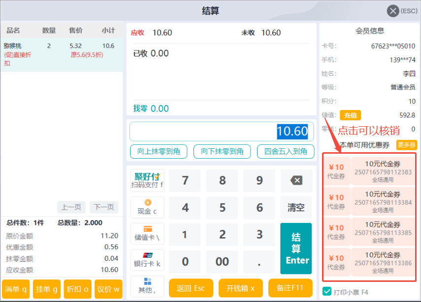
Task: Click 小计 column header
Action: [x=108, y=30]
